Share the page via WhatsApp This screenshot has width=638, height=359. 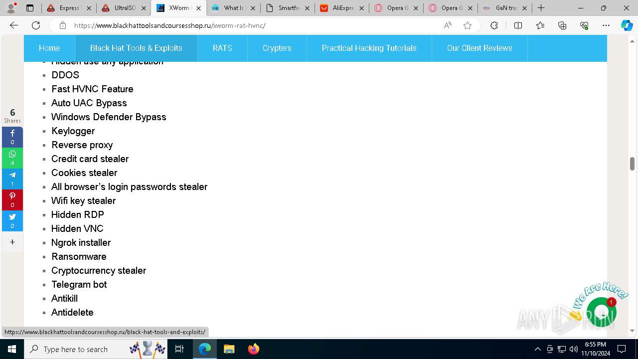tap(12, 158)
